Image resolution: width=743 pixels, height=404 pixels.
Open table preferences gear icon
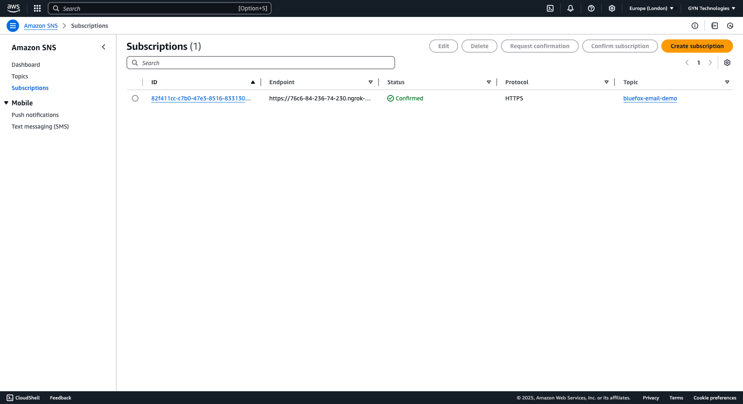(x=727, y=63)
